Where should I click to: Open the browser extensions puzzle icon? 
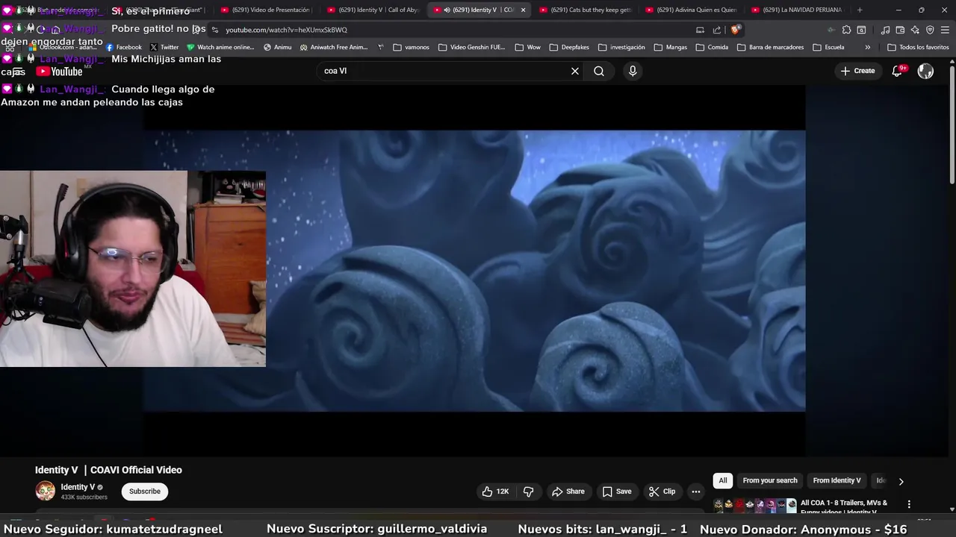coord(846,30)
